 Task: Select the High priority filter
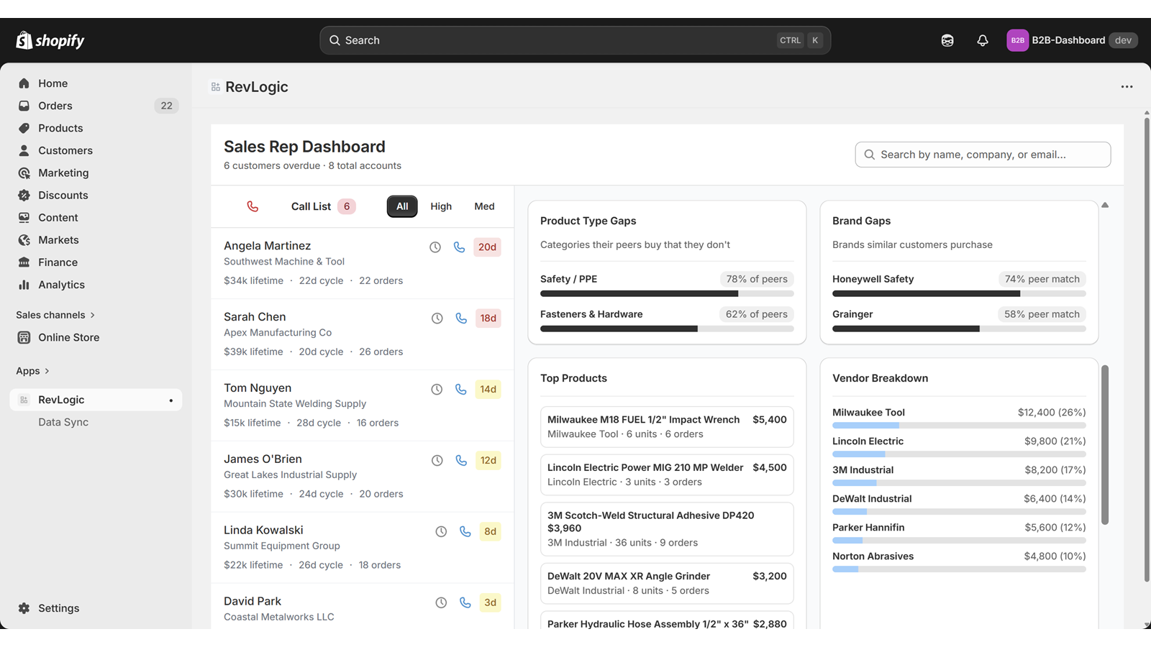441,206
